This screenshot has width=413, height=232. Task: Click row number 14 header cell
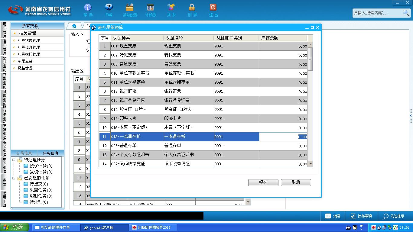(x=105, y=163)
